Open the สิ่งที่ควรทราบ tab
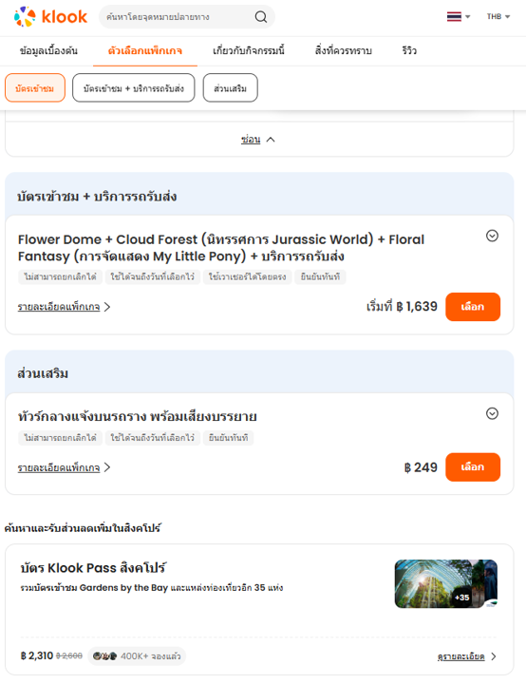 pos(344,50)
